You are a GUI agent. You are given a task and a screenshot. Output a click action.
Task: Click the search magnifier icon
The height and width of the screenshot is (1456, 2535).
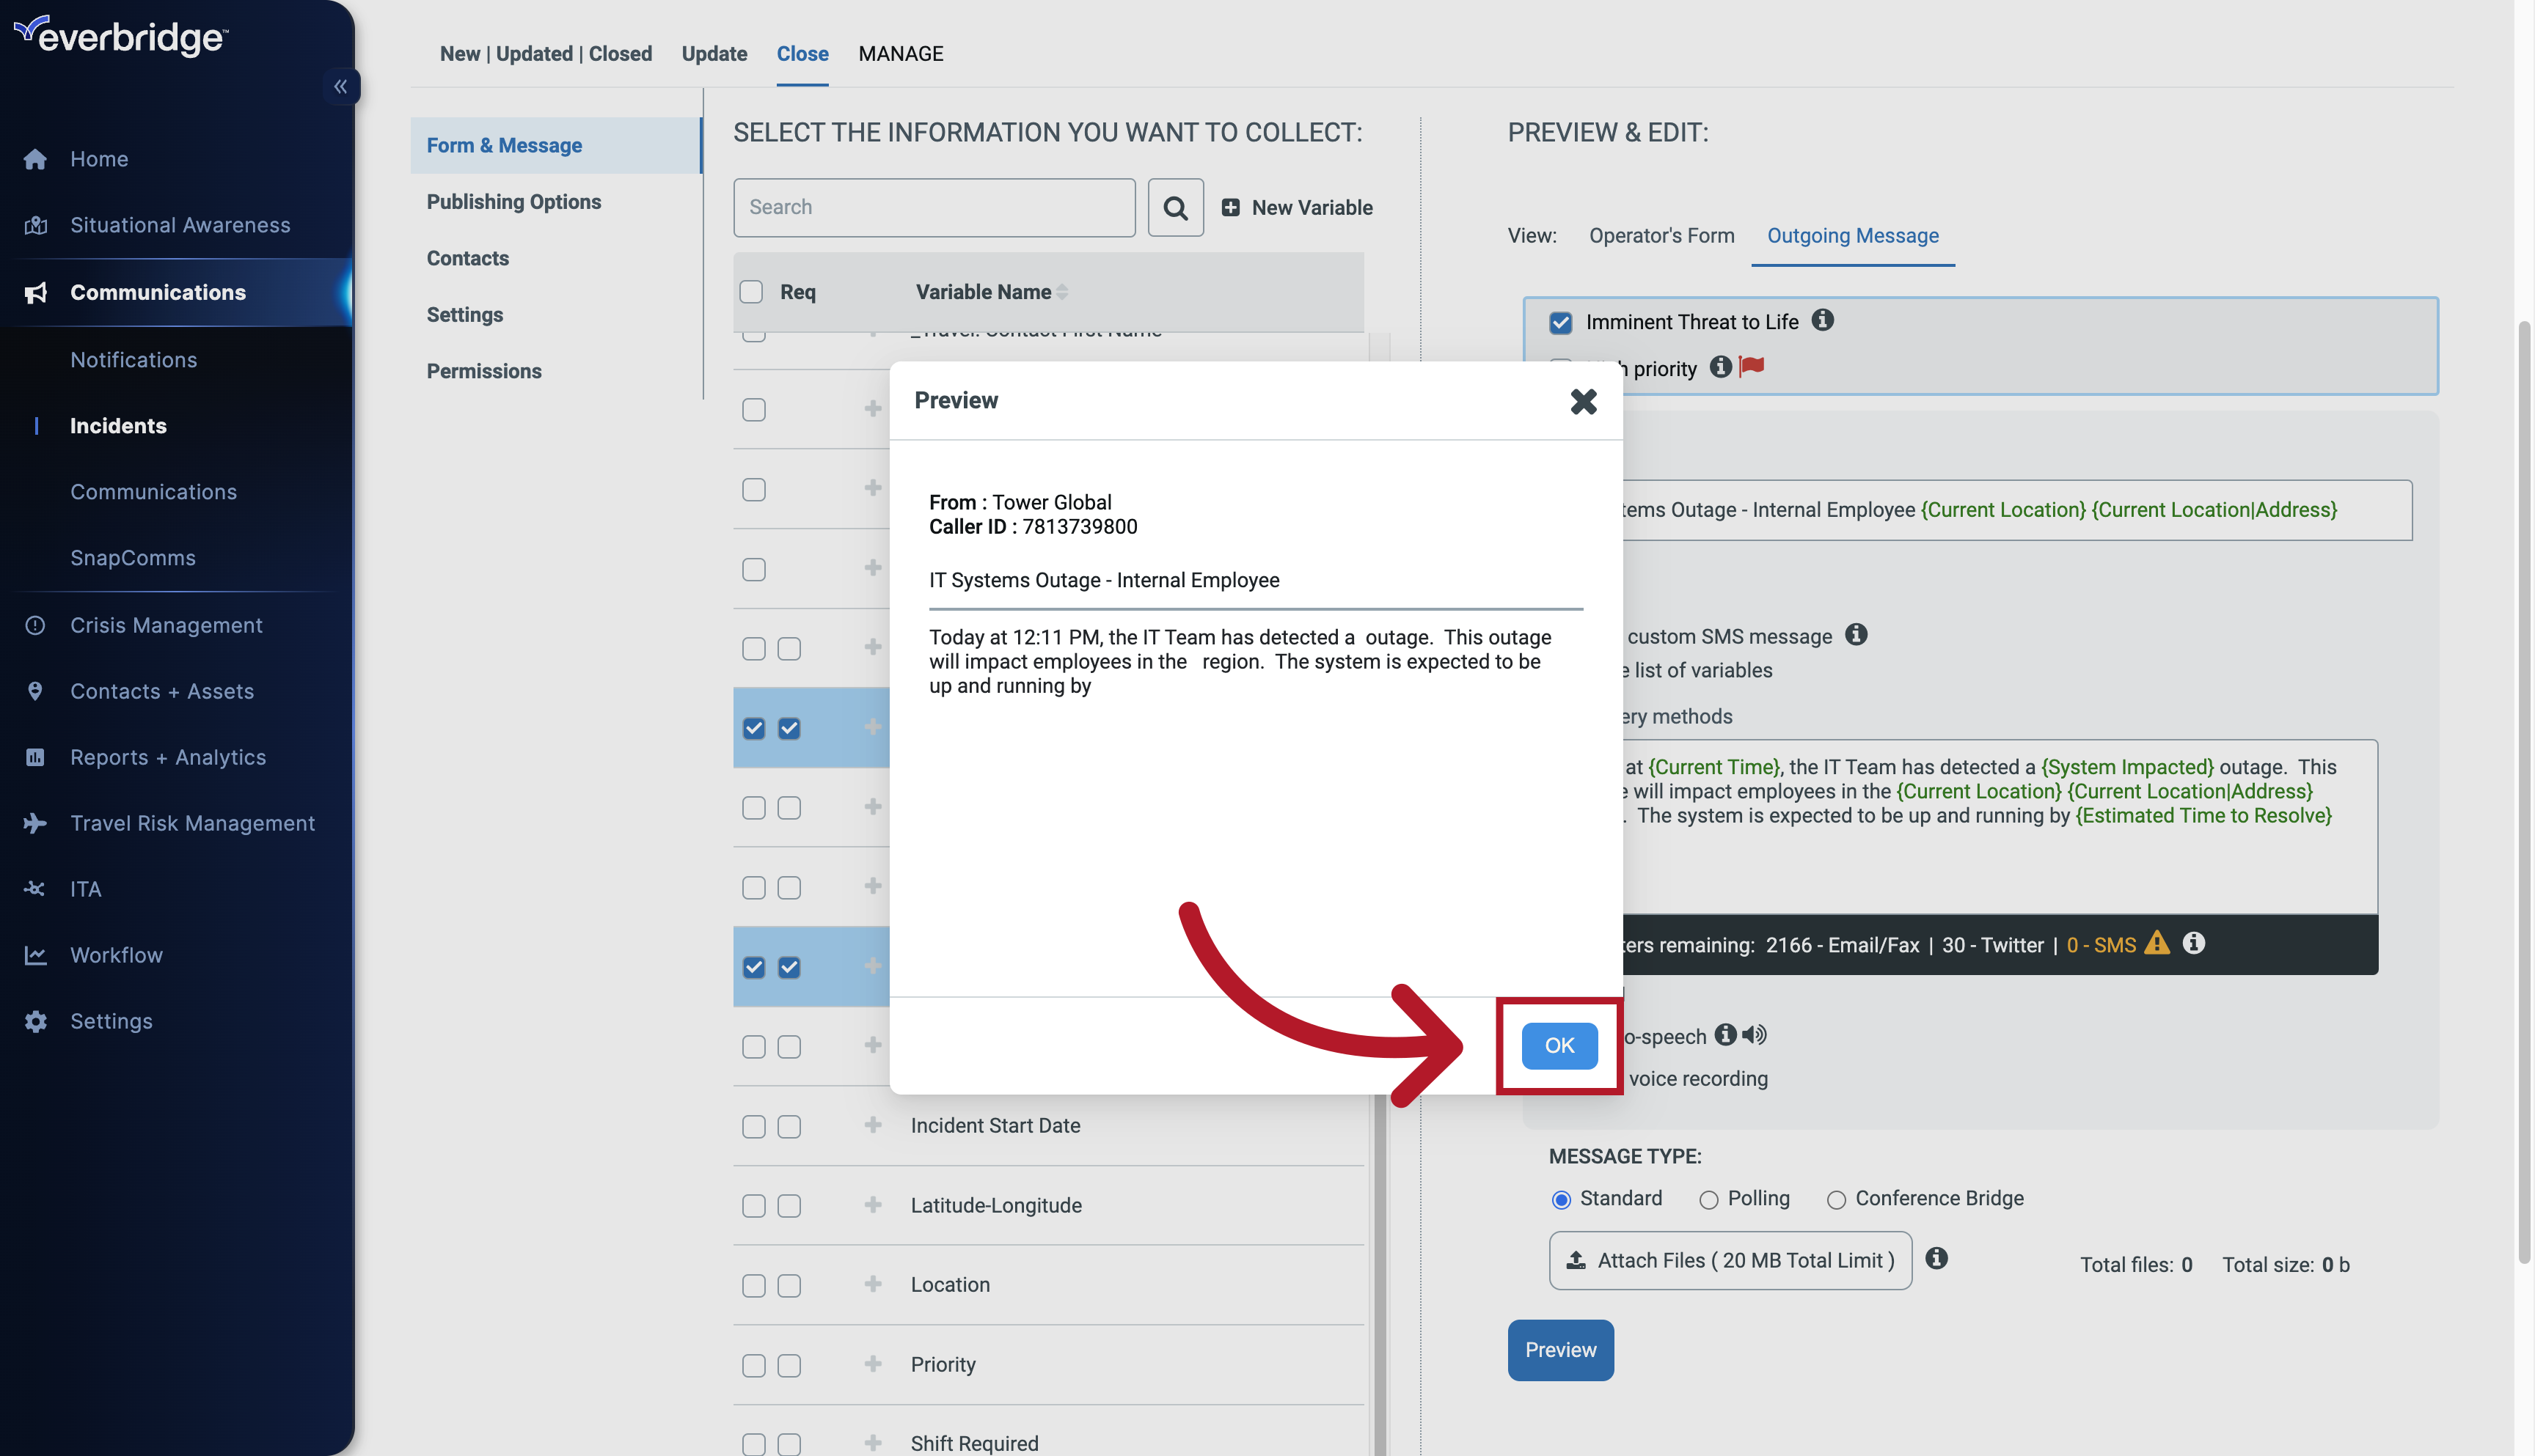[1176, 207]
